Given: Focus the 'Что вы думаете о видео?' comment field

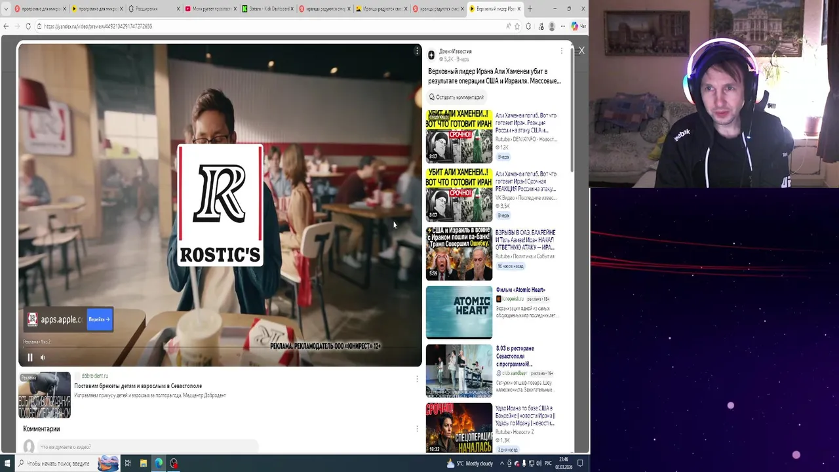Looking at the screenshot, I should (x=147, y=447).
